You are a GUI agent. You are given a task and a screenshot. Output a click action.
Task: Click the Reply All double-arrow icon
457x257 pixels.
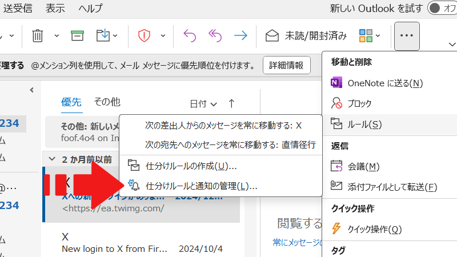tap(215, 35)
